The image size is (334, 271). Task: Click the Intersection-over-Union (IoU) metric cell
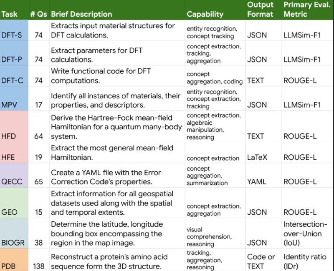coord(308,233)
